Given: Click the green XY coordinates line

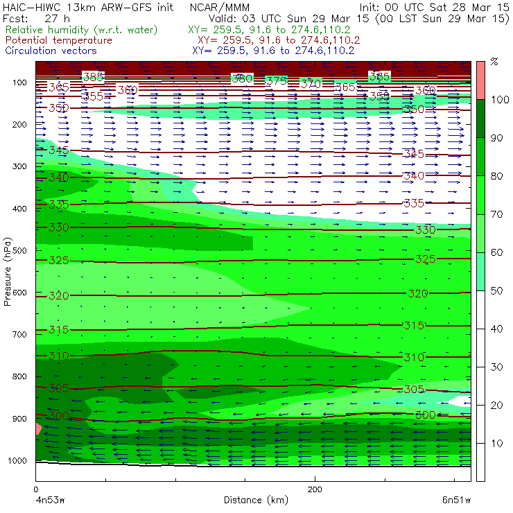Looking at the screenshot, I should click(269, 30).
